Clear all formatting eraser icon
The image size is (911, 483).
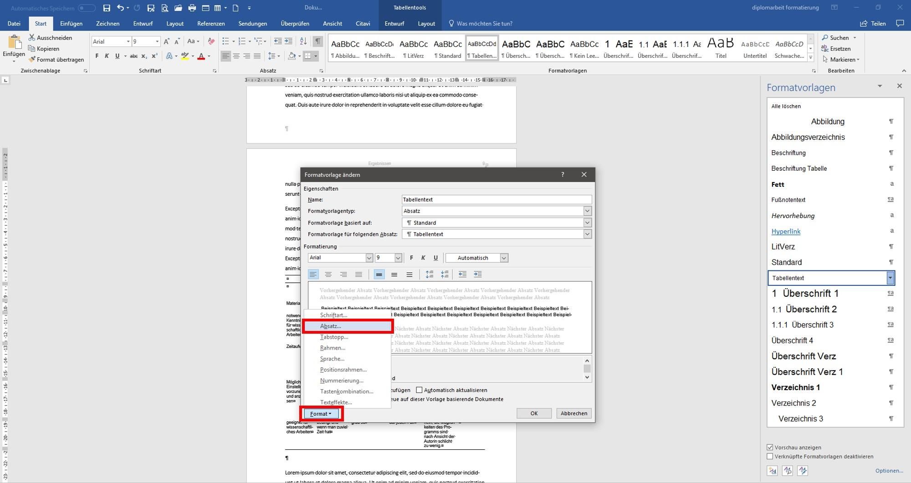pos(211,41)
